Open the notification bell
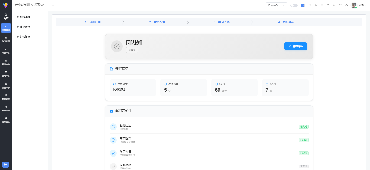This screenshot has height=170, width=370. tap(328, 5)
